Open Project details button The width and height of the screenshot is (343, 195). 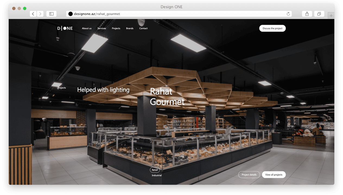click(x=249, y=175)
